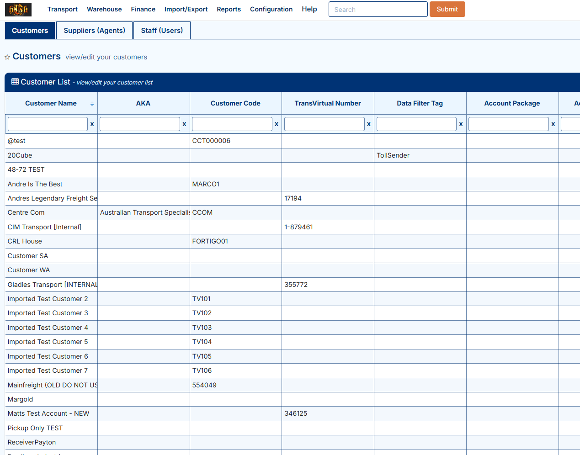
Task: Clear the Customer Name filter with x
Action: coord(92,124)
